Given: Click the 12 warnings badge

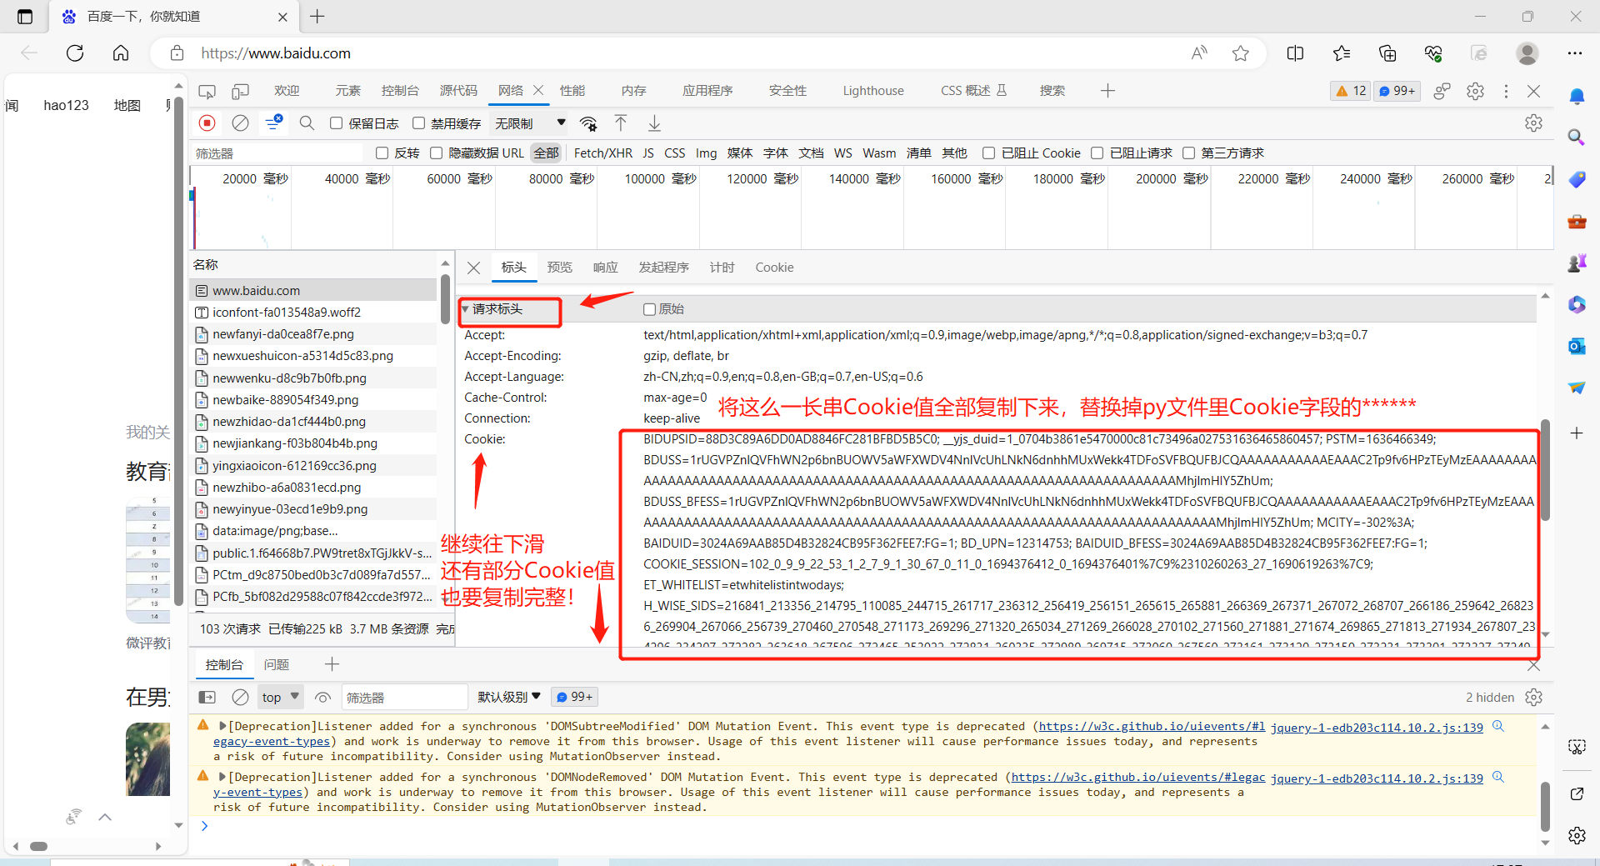Looking at the screenshot, I should [x=1351, y=91].
